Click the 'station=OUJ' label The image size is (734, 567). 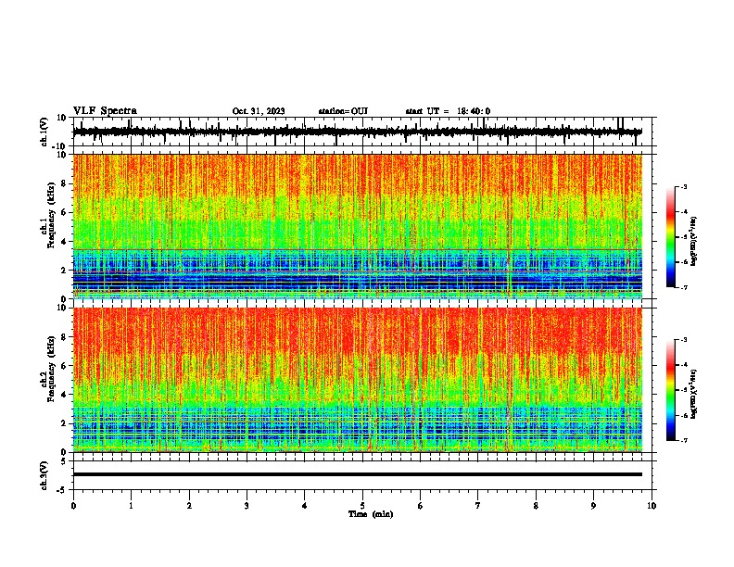click(343, 111)
